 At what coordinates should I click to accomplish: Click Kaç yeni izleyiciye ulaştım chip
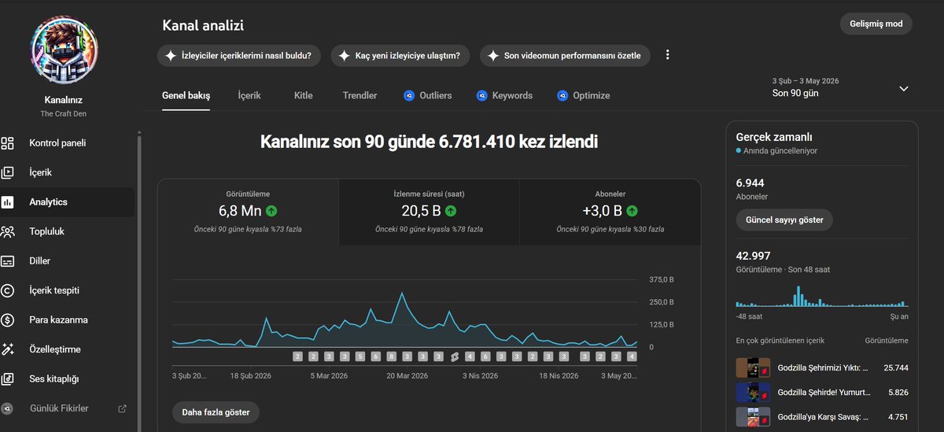(400, 56)
